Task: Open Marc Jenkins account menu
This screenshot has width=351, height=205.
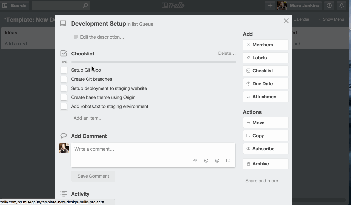Action: tap(299, 6)
